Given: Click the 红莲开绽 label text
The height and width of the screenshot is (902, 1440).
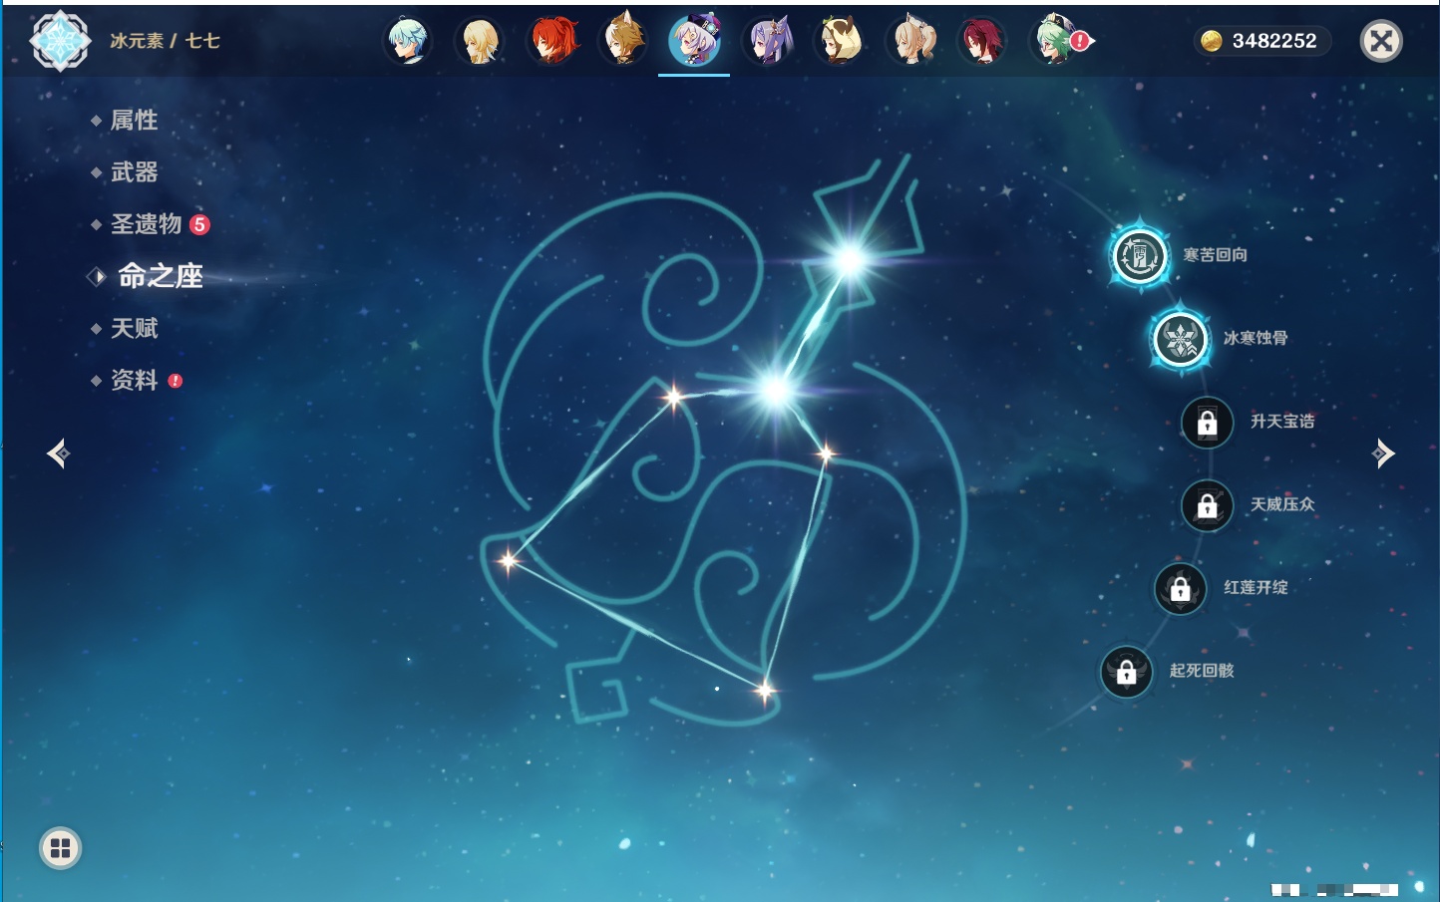Looking at the screenshot, I should click(x=1256, y=588).
